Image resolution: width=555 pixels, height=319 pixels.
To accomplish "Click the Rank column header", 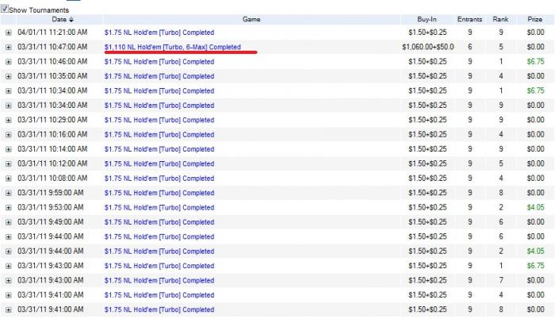I will 500,20.
